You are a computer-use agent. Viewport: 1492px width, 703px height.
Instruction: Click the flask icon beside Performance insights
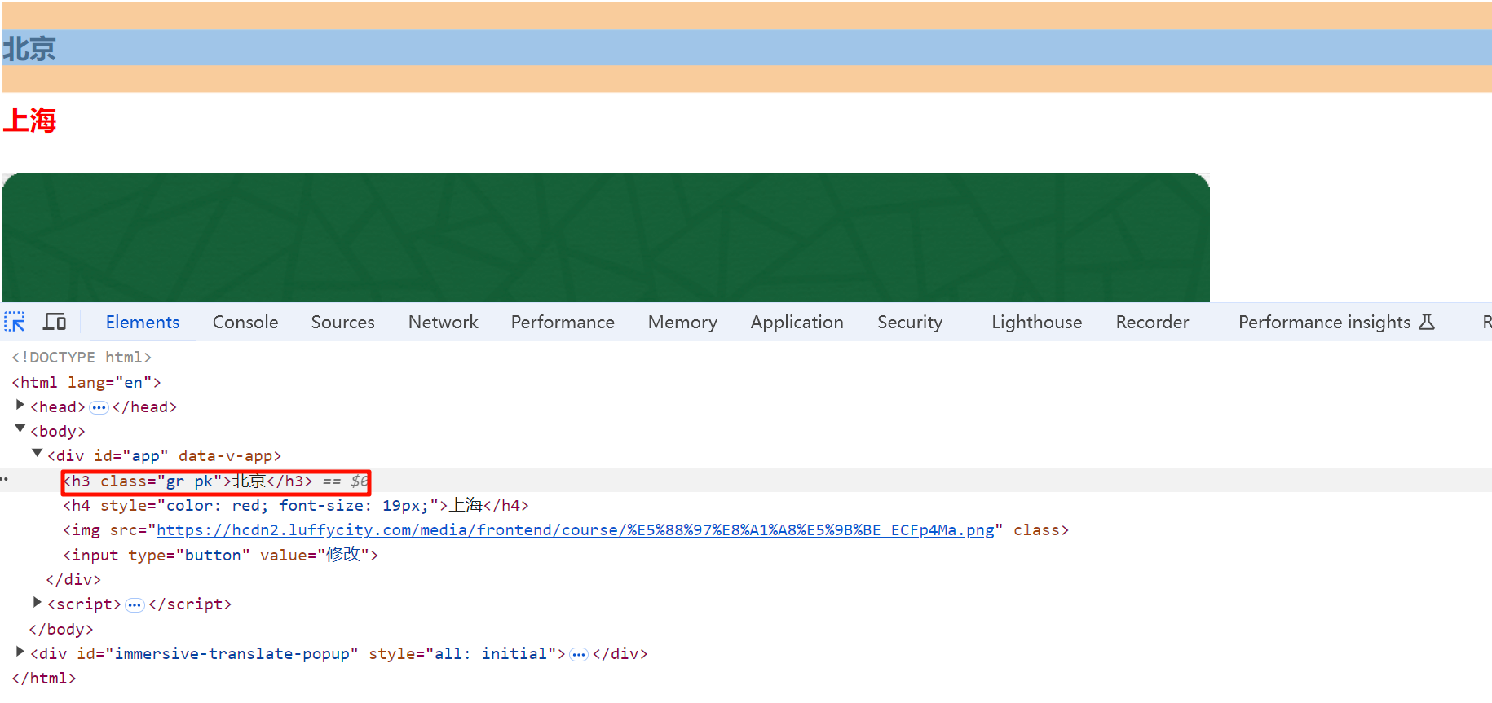tap(1427, 322)
